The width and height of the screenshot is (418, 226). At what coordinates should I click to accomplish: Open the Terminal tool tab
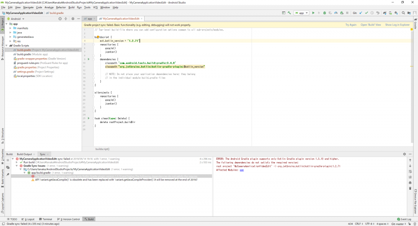(46, 219)
